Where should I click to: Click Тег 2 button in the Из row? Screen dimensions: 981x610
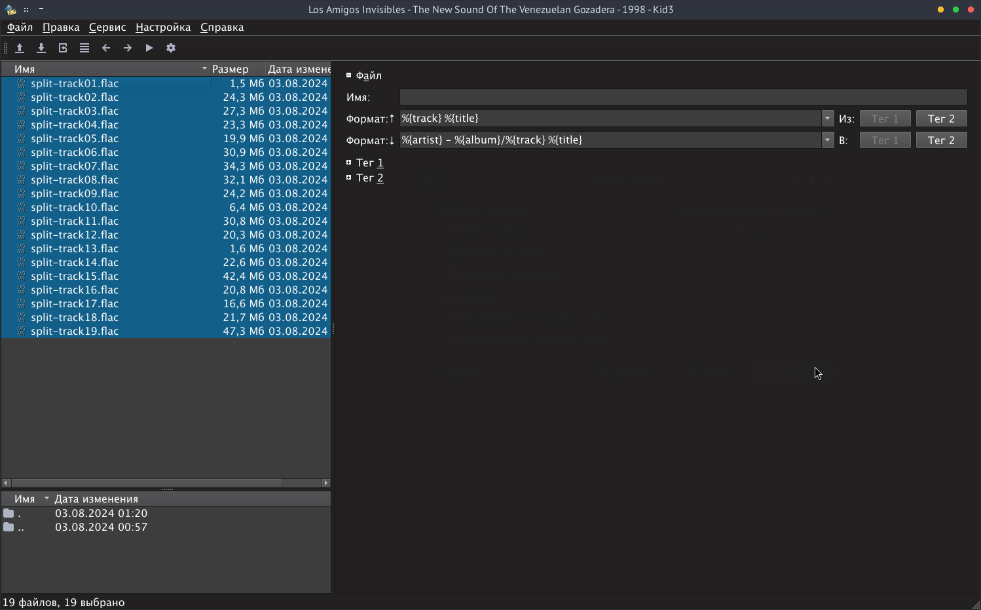[941, 119]
